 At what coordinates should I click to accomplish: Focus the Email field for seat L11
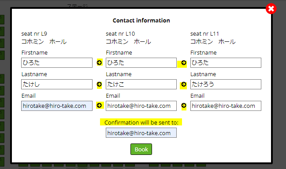pos(226,106)
